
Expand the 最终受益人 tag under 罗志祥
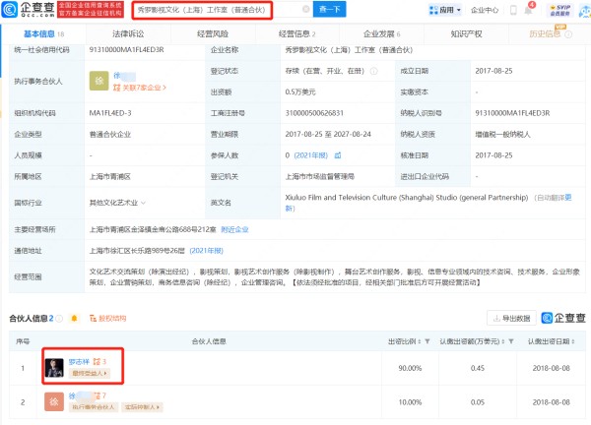pyautogui.click(x=90, y=373)
